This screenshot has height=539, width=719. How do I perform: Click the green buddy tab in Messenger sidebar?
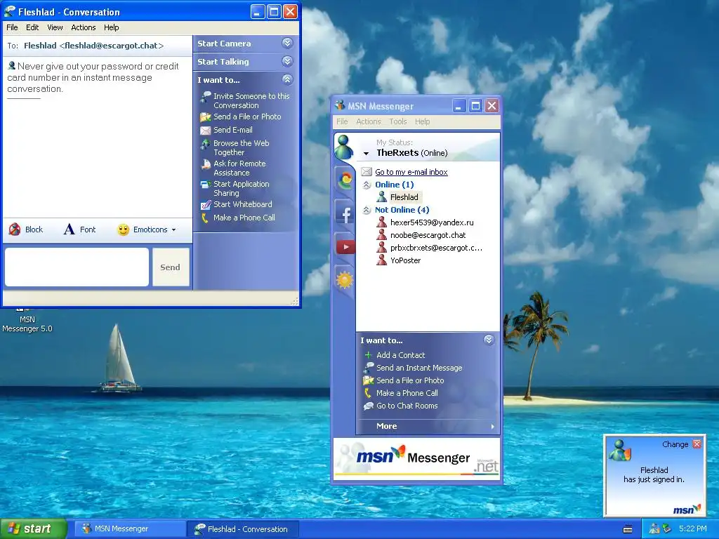(x=343, y=147)
